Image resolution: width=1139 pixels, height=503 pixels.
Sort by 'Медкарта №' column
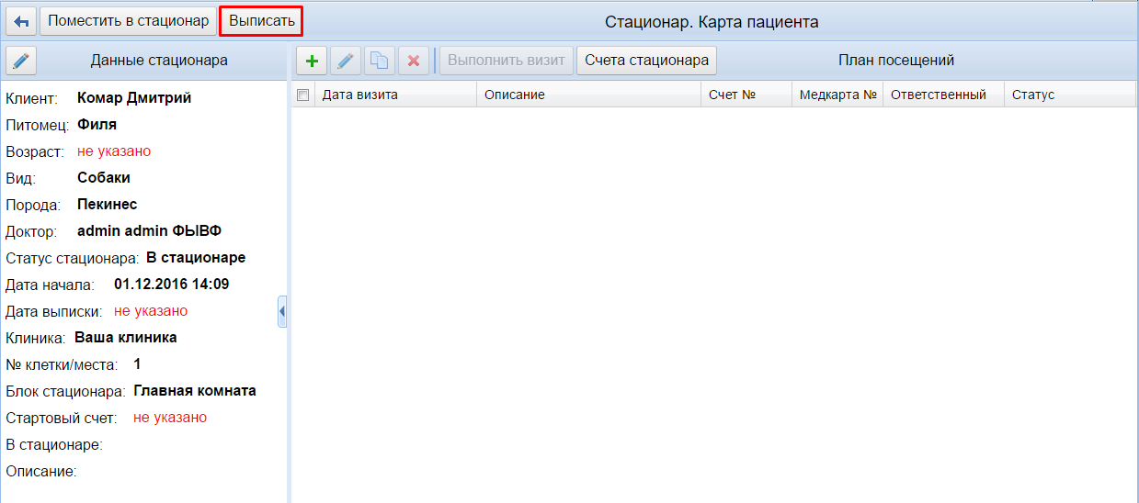coord(837,95)
